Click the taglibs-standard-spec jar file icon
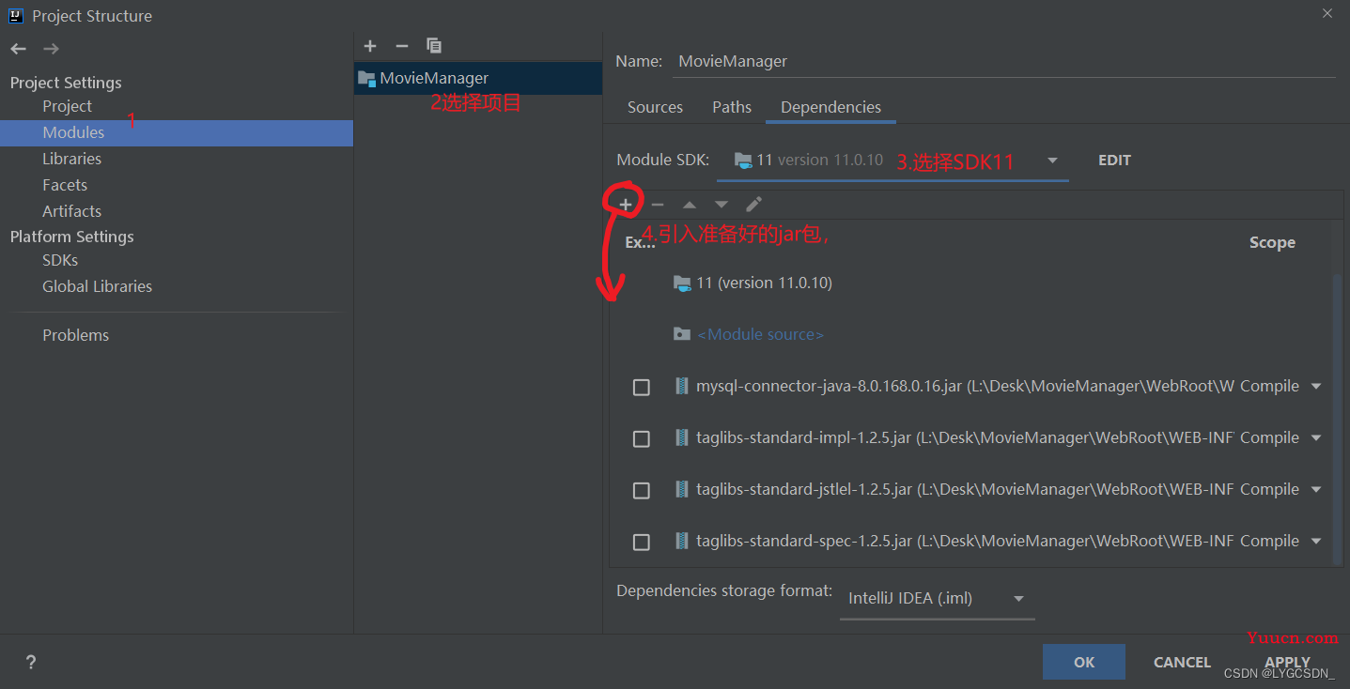 (x=682, y=541)
